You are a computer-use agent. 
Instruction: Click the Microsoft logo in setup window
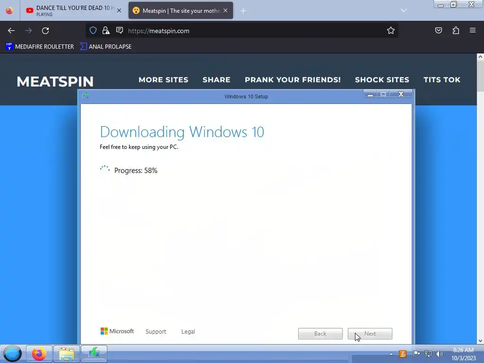117,331
